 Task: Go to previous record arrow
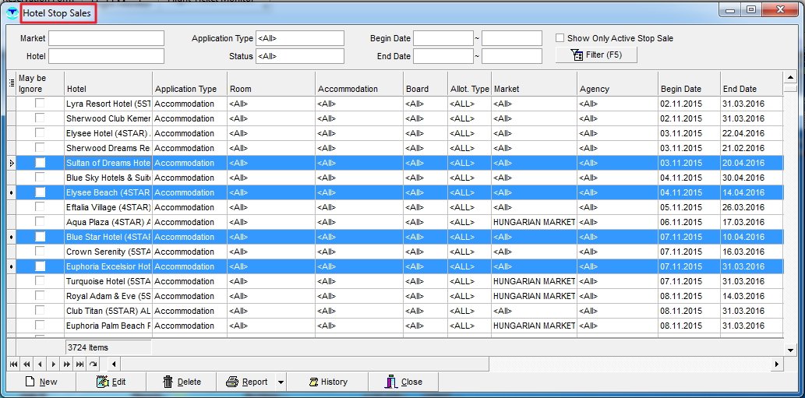point(40,364)
